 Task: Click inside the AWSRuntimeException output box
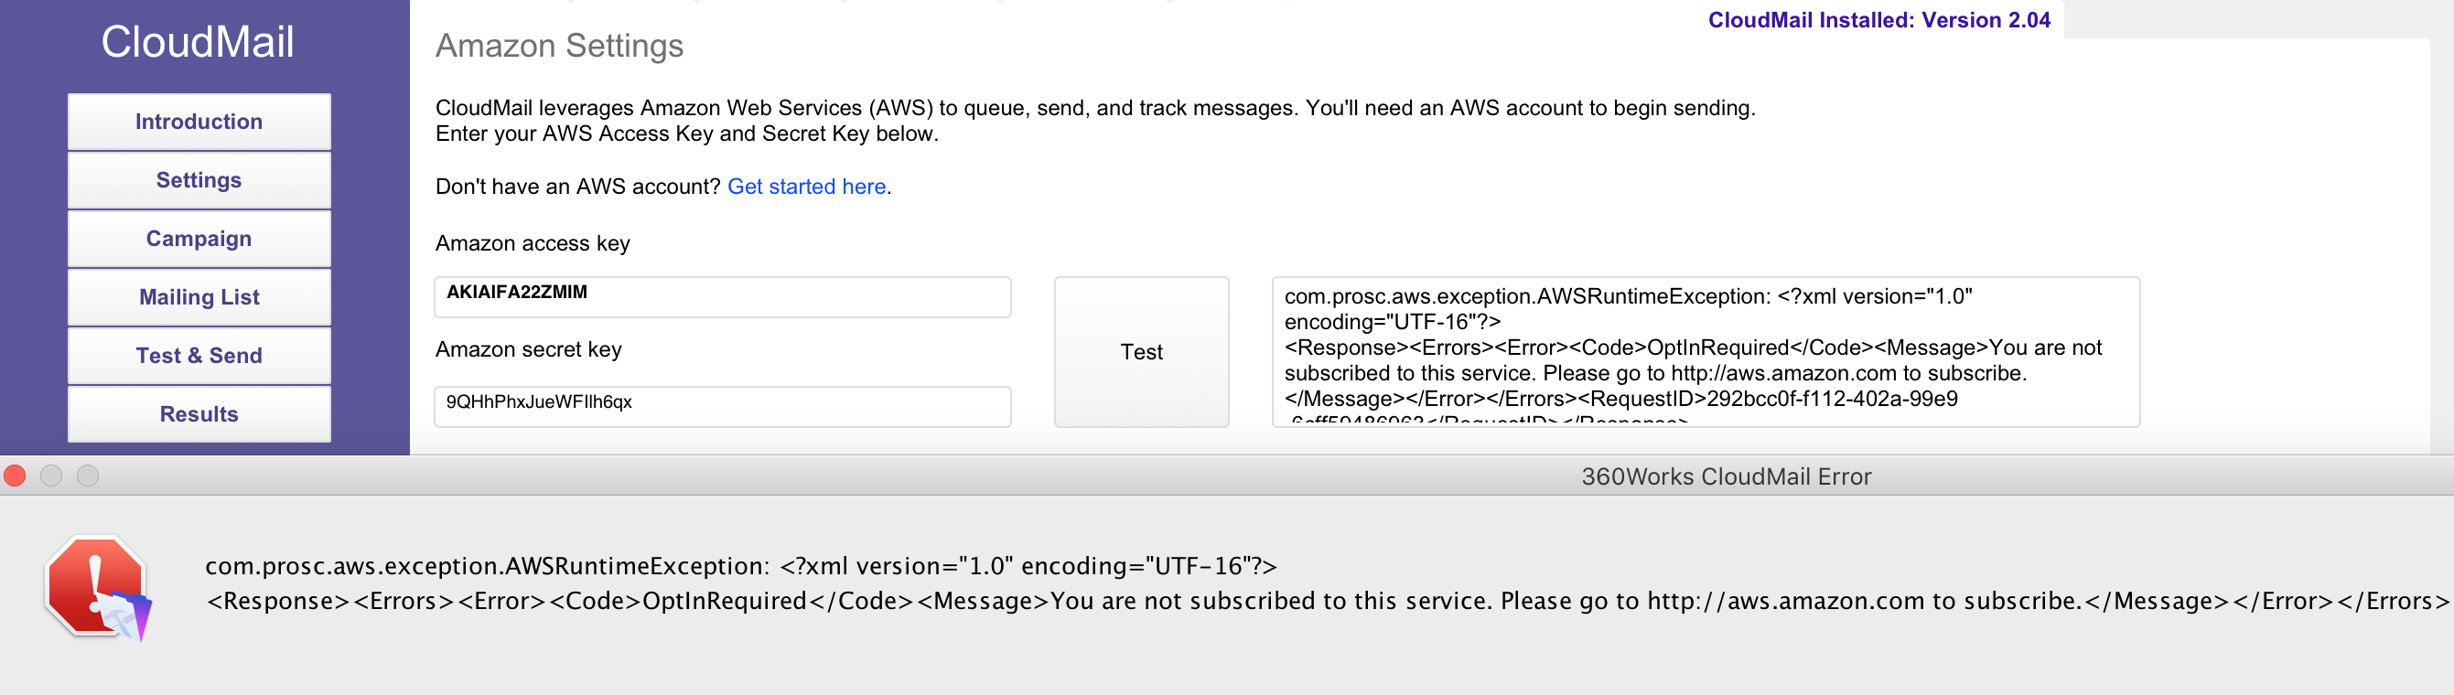click(1706, 352)
